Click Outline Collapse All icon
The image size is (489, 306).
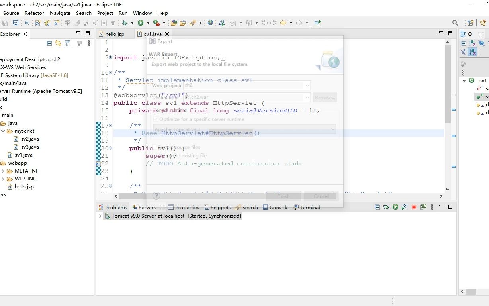click(464, 43)
